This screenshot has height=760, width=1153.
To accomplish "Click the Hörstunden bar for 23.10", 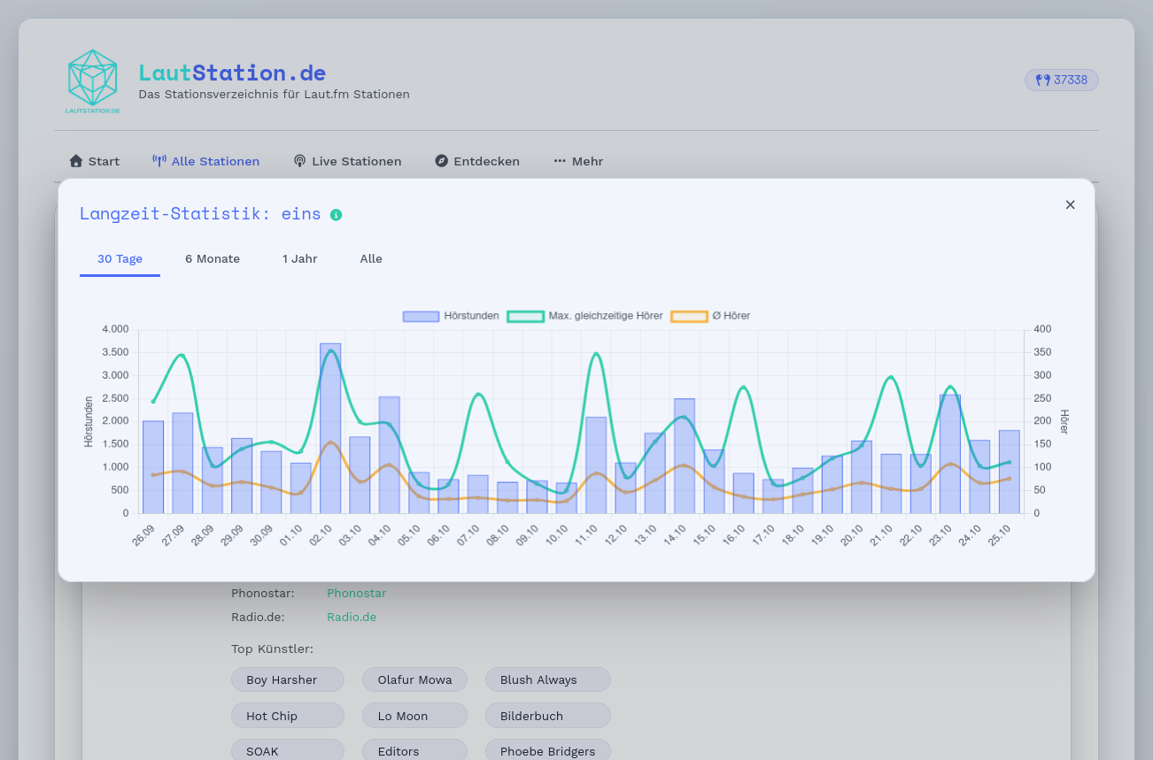I will pyautogui.click(x=950, y=454).
